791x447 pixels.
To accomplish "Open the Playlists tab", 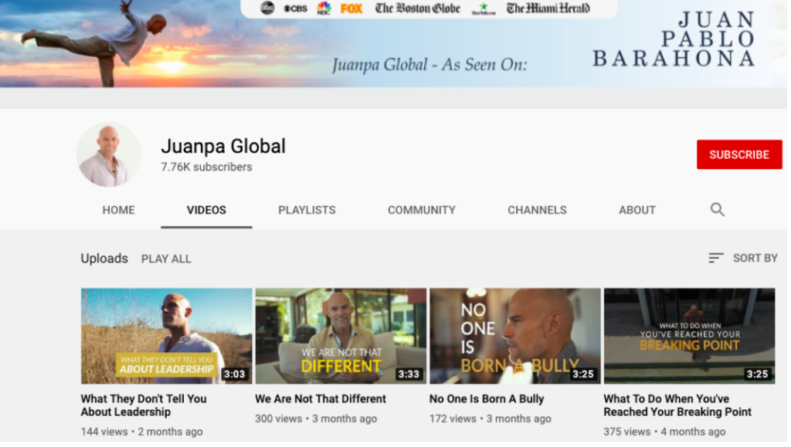I will pyautogui.click(x=307, y=210).
